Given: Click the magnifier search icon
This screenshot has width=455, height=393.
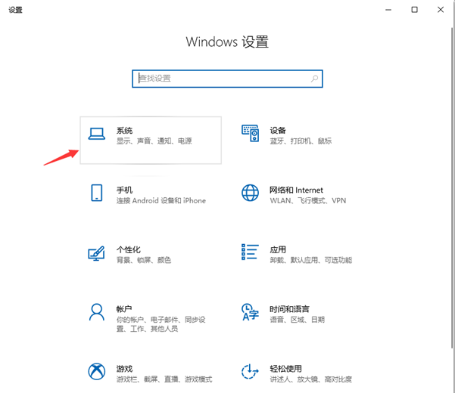Looking at the screenshot, I should coord(314,79).
